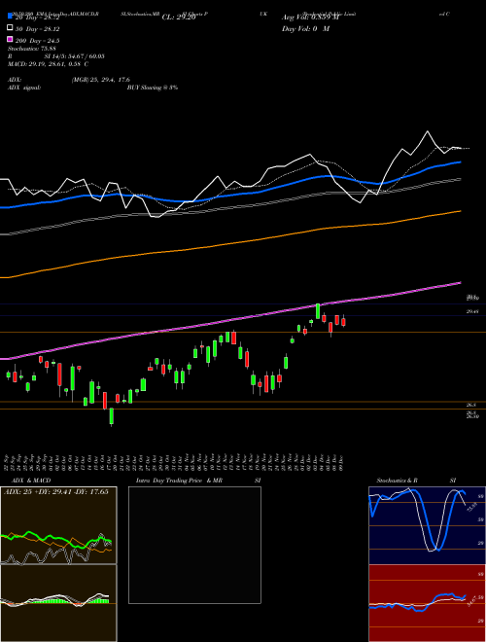Click the 'Intra Day Trading Price & MR' title

click(x=179, y=481)
